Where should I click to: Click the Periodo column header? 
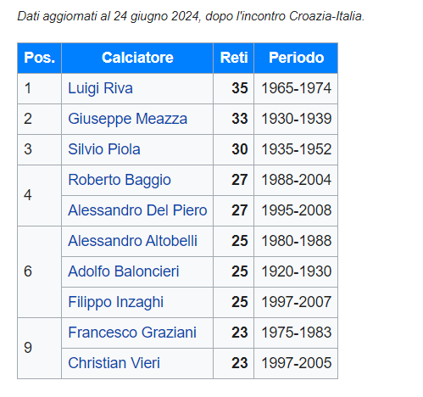pos(296,58)
